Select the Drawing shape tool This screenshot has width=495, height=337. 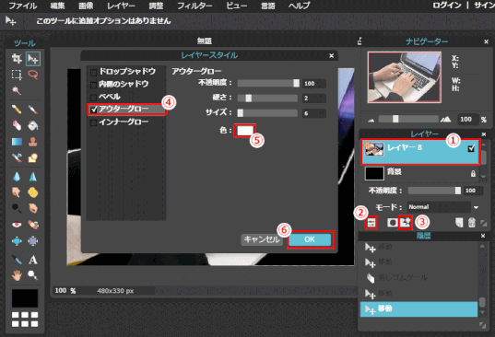pos(33,158)
